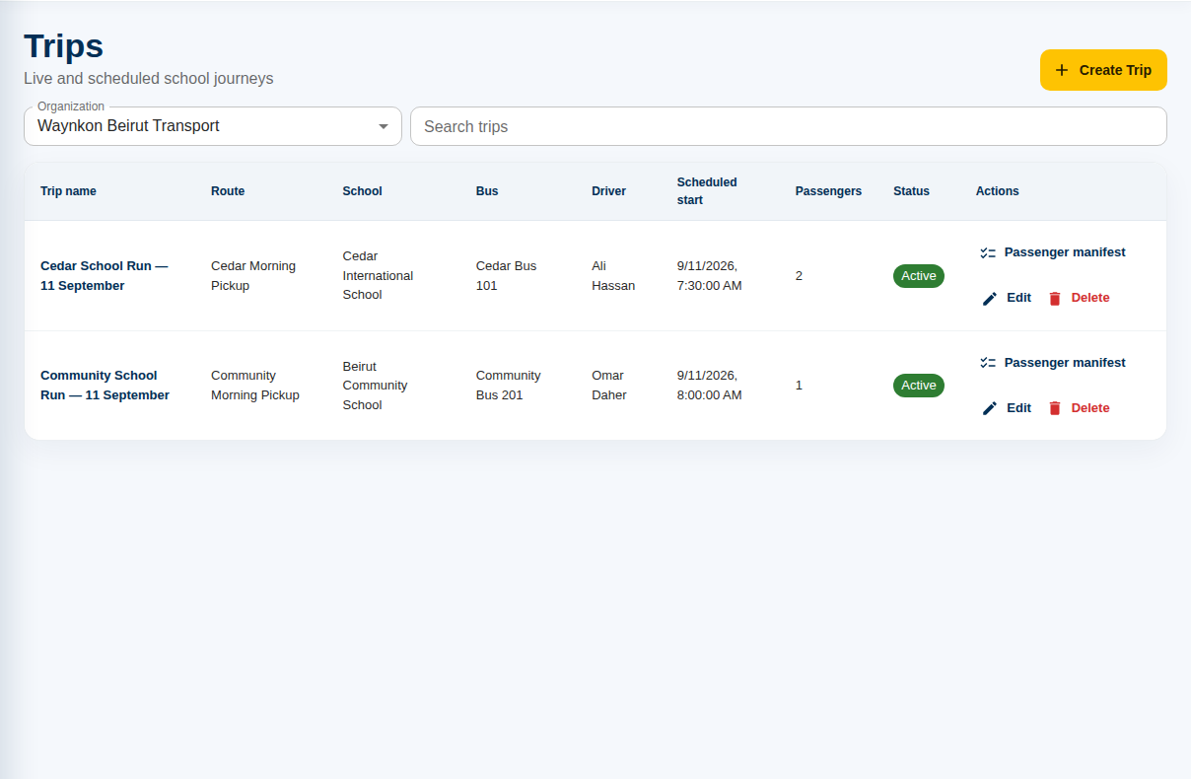
Task: Click Scheduled start column header
Action: 707,191
